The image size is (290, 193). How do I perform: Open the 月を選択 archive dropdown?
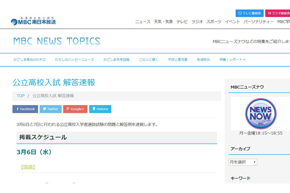point(243,162)
